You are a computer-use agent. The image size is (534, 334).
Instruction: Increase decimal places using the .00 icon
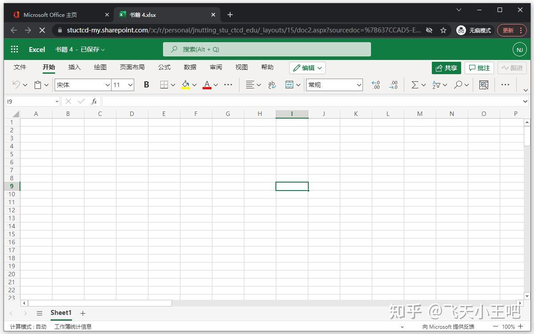[x=376, y=84]
